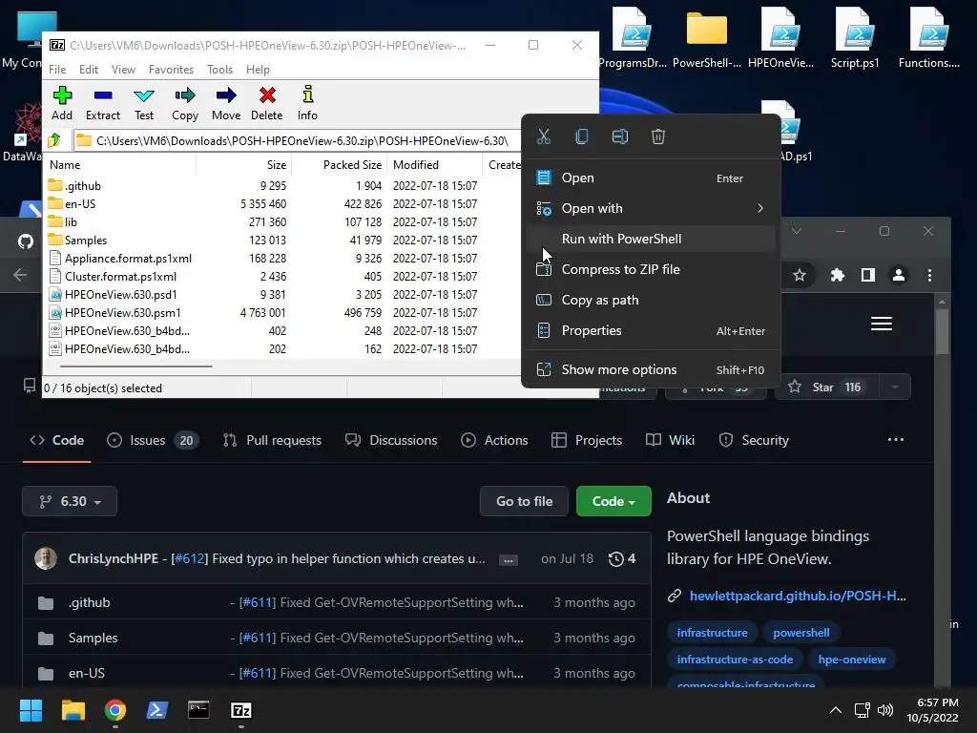977x733 pixels.
Task: Open the File menu in 7-Zip
Action: click(57, 69)
